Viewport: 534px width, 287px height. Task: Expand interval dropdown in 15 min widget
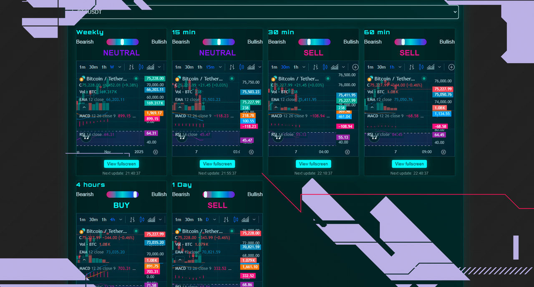[x=220, y=67]
